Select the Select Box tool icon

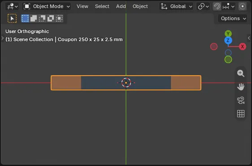pos(12,18)
